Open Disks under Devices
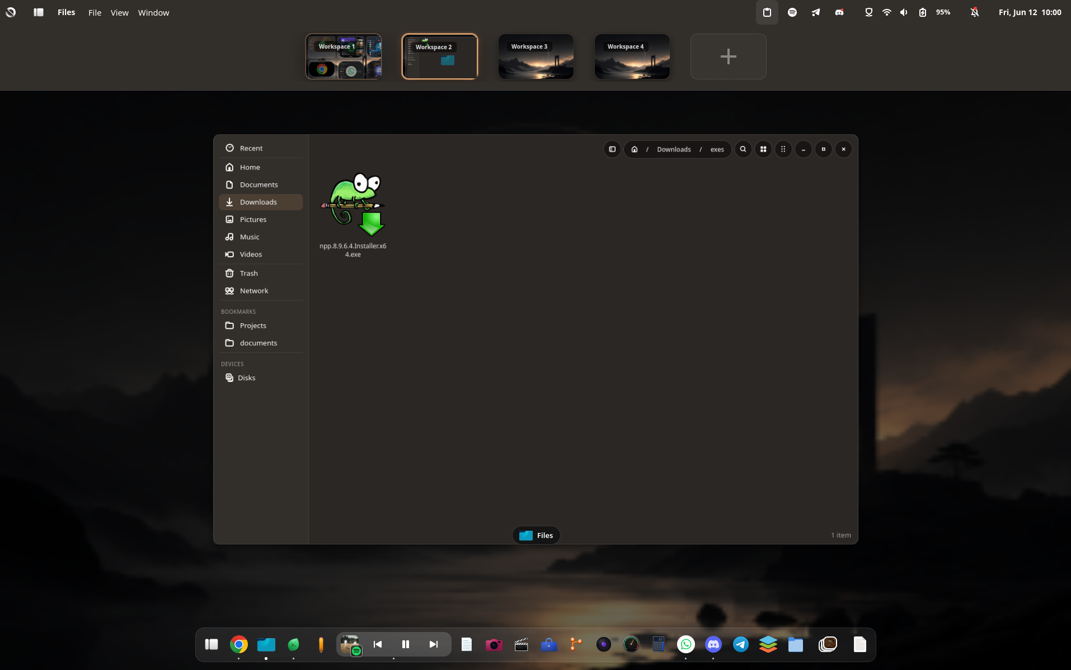 pyautogui.click(x=261, y=378)
